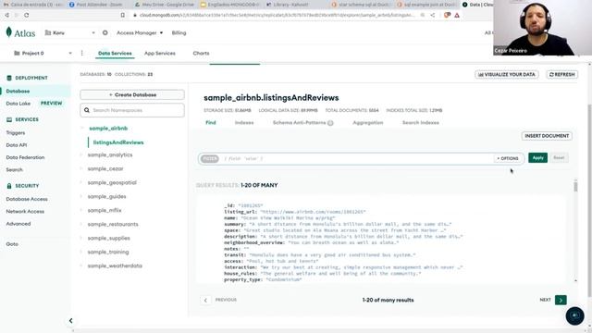The height and width of the screenshot is (333, 592).
Task: Select sample_training database
Action: 108,252
